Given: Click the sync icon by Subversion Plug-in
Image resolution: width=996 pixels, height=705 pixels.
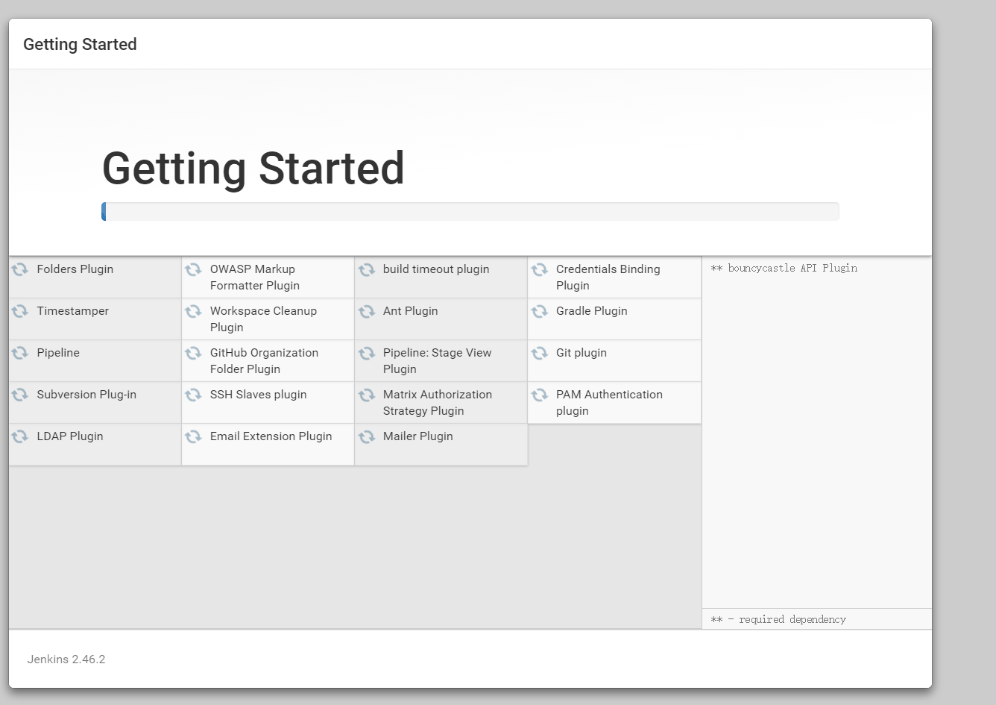Looking at the screenshot, I should click(x=20, y=395).
